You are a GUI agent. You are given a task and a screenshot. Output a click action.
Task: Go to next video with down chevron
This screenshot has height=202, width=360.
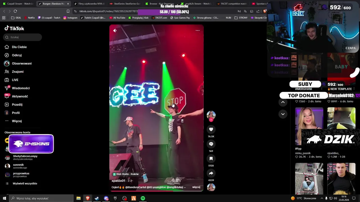pos(283,114)
